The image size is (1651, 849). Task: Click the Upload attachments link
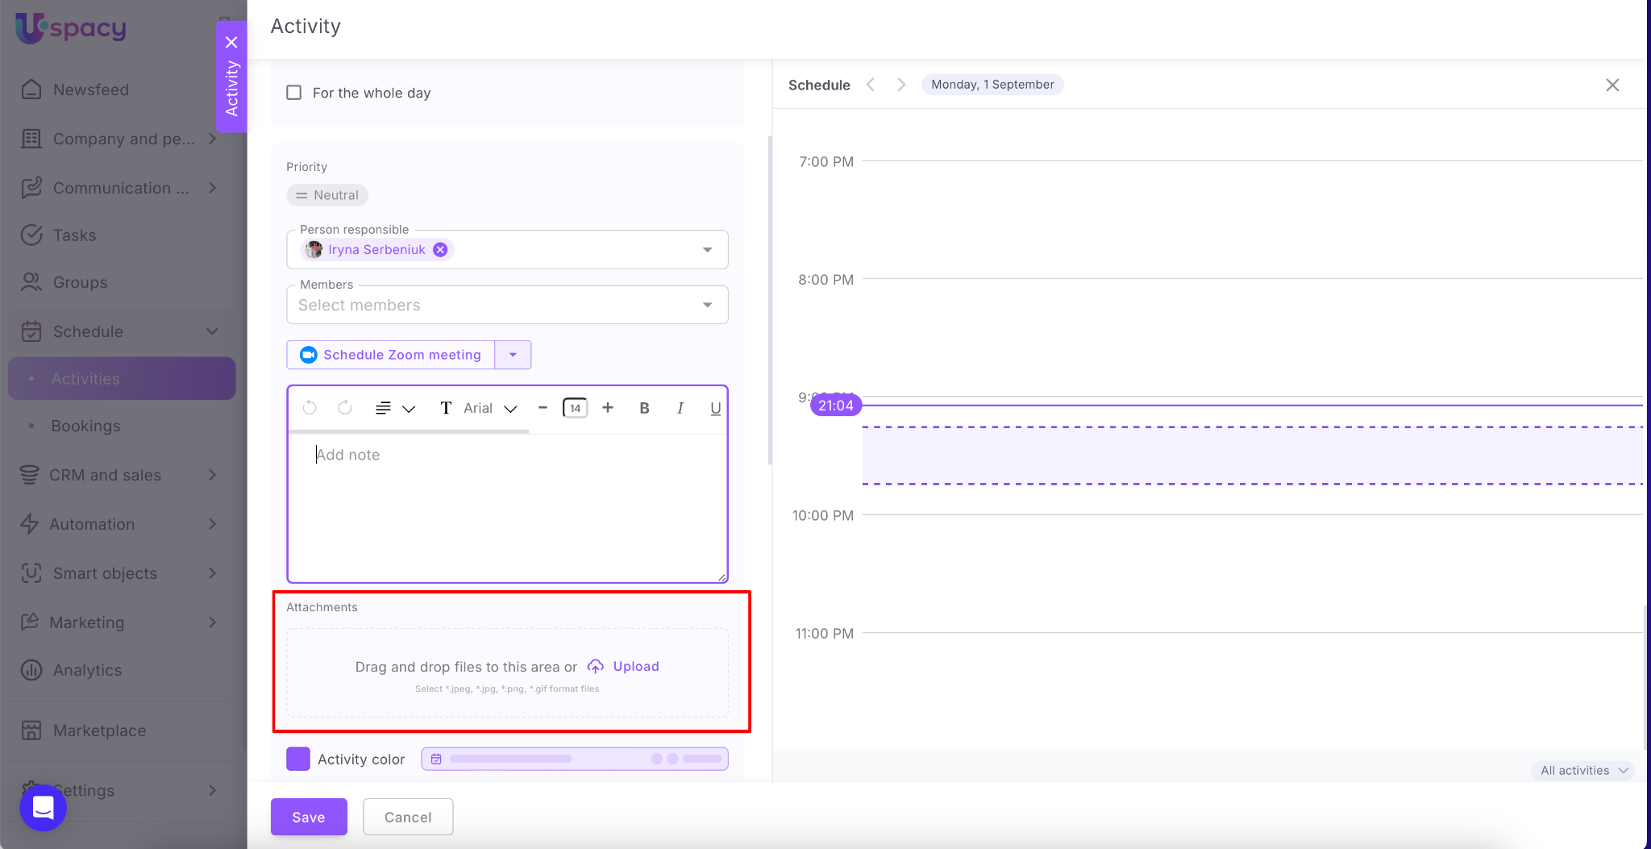[635, 666]
